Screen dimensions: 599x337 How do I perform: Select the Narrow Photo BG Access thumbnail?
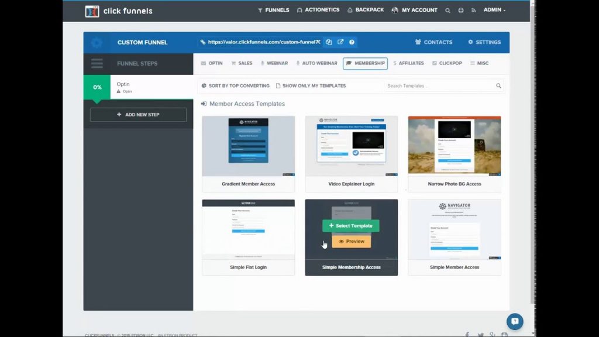click(x=454, y=146)
